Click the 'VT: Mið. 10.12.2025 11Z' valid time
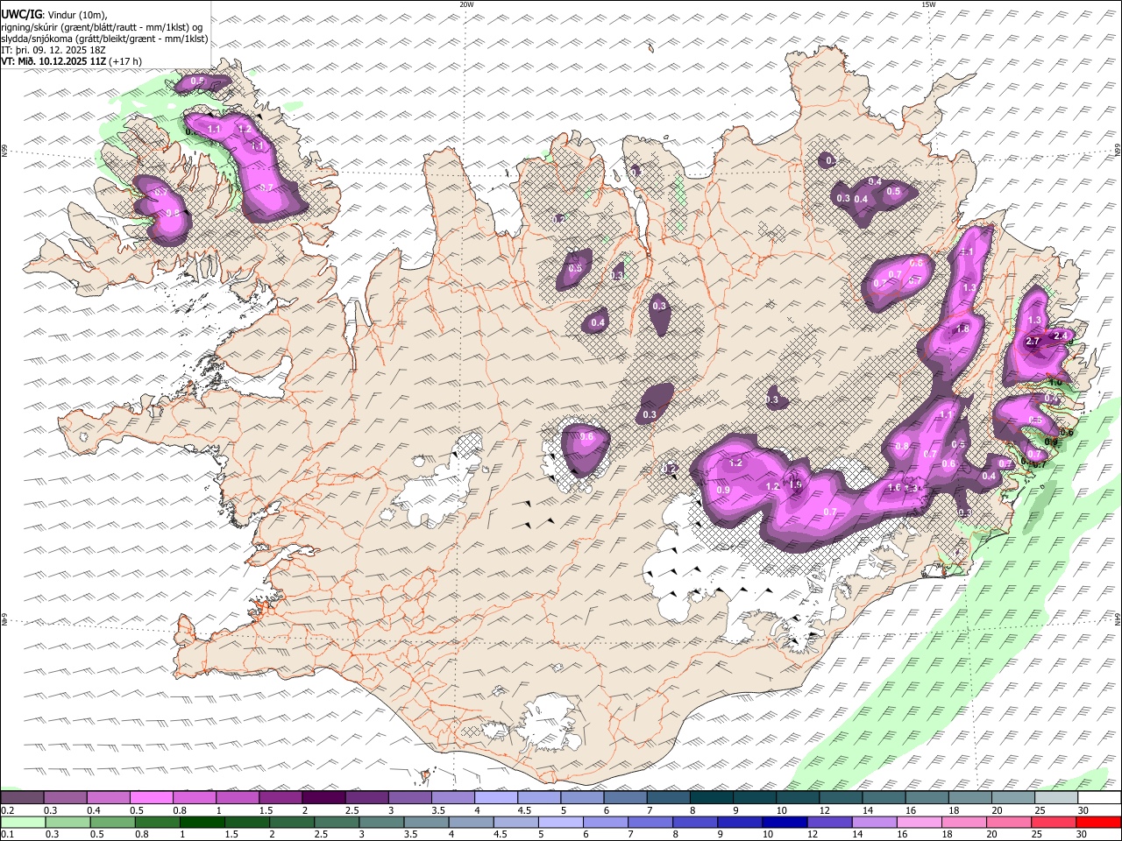This screenshot has height=841, width=1122. [53, 61]
